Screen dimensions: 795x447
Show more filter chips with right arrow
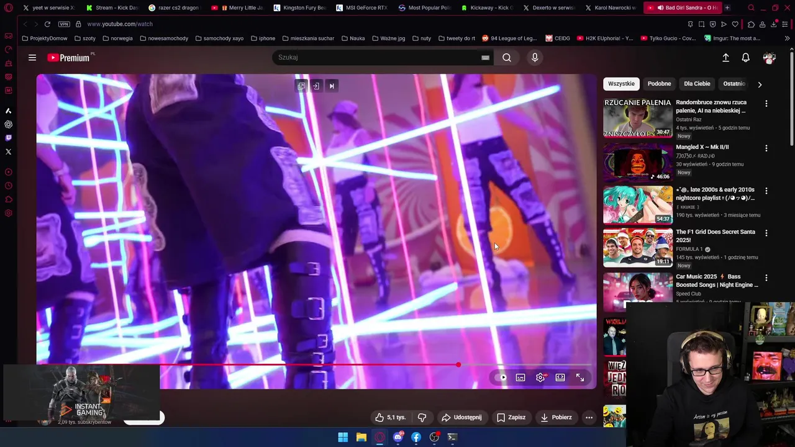pos(760,84)
